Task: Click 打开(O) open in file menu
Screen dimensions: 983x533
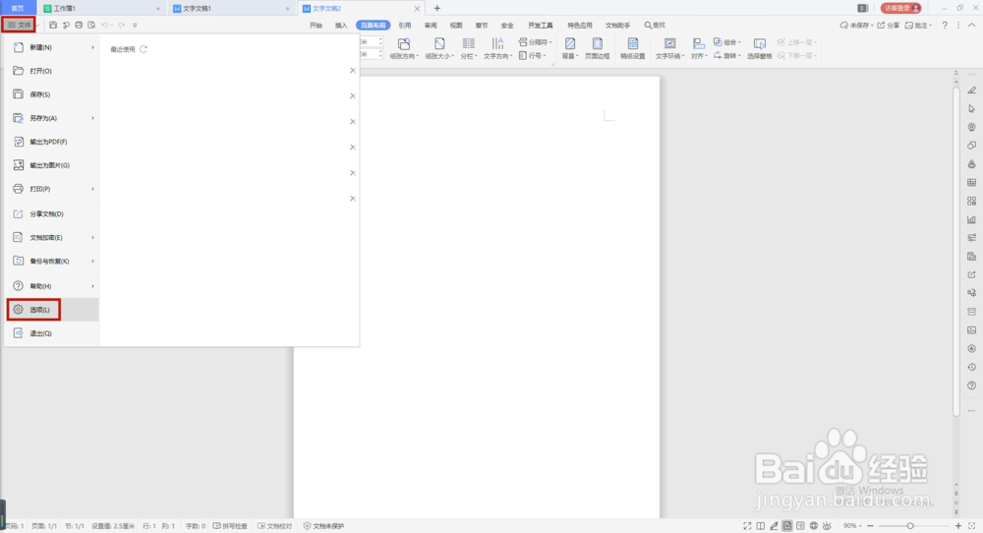Action: (x=53, y=71)
